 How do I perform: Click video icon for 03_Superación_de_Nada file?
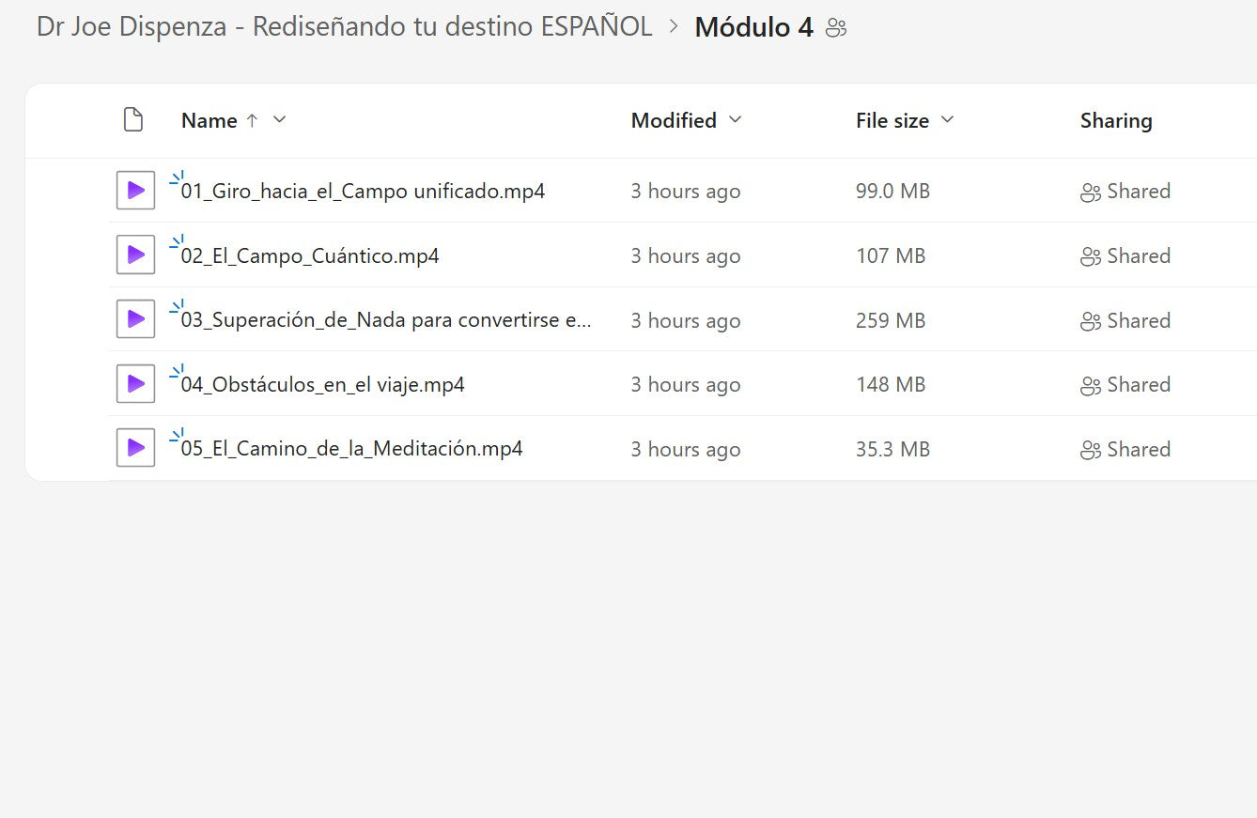point(135,320)
